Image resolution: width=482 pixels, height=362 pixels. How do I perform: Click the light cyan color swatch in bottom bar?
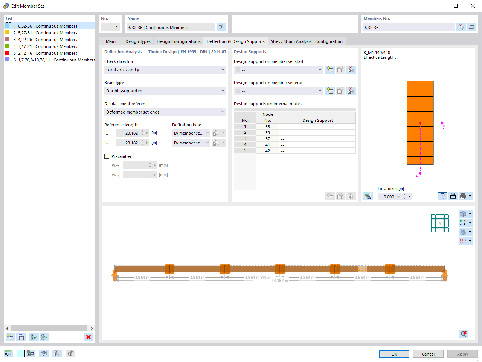coord(21,353)
